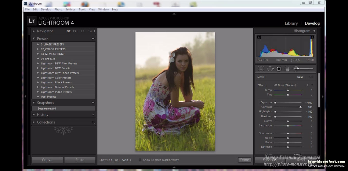Image resolution: width=348 pixels, height=171 pixels.
Task: Click the Exposure slider handle
Action: tap(275, 103)
